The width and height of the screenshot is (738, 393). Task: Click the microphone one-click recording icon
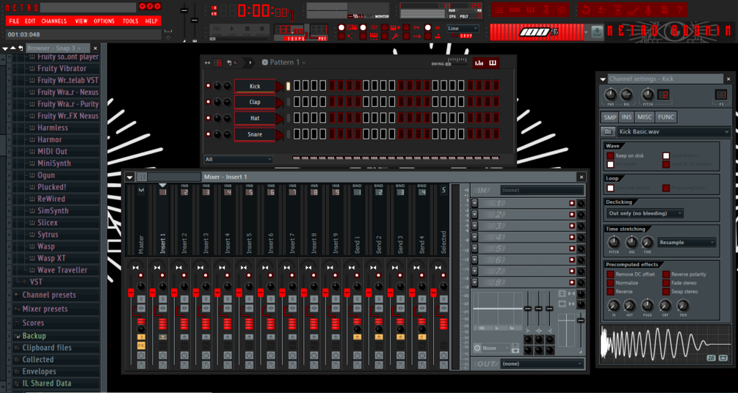click(648, 10)
